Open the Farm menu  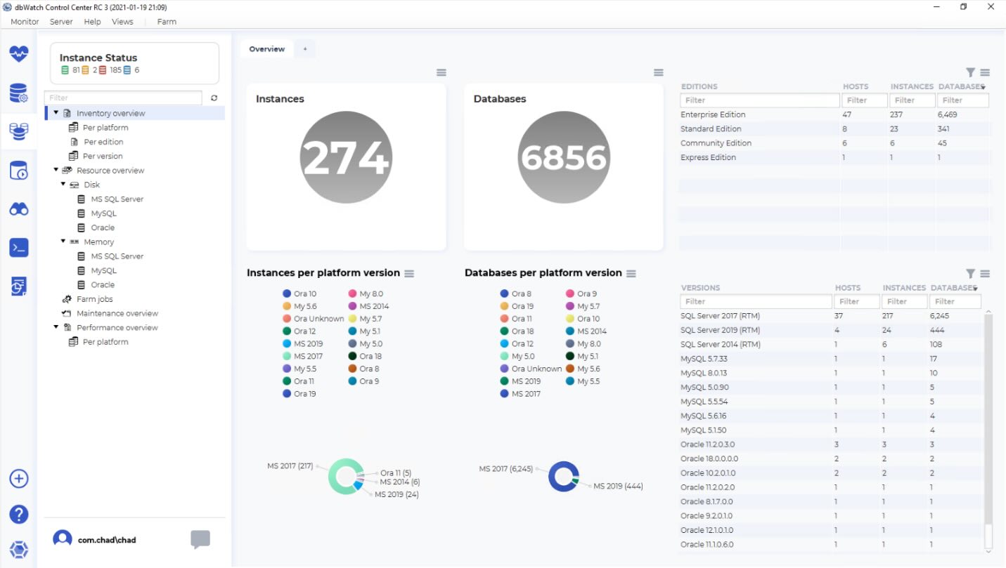coord(167,22)
